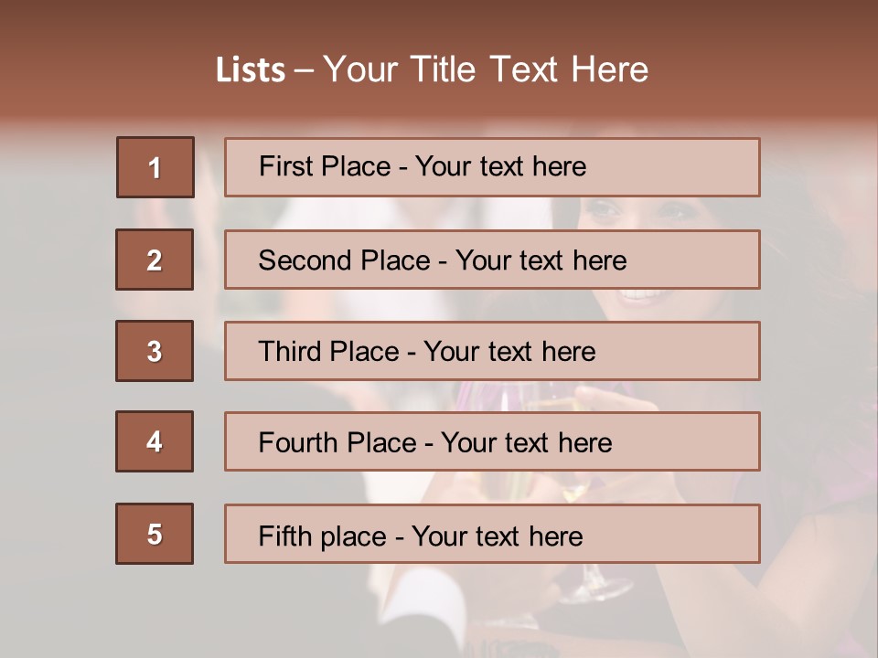The height and width of the screenshot is (658, 878).
Task: Select number box 3
Action: point(155,351)
